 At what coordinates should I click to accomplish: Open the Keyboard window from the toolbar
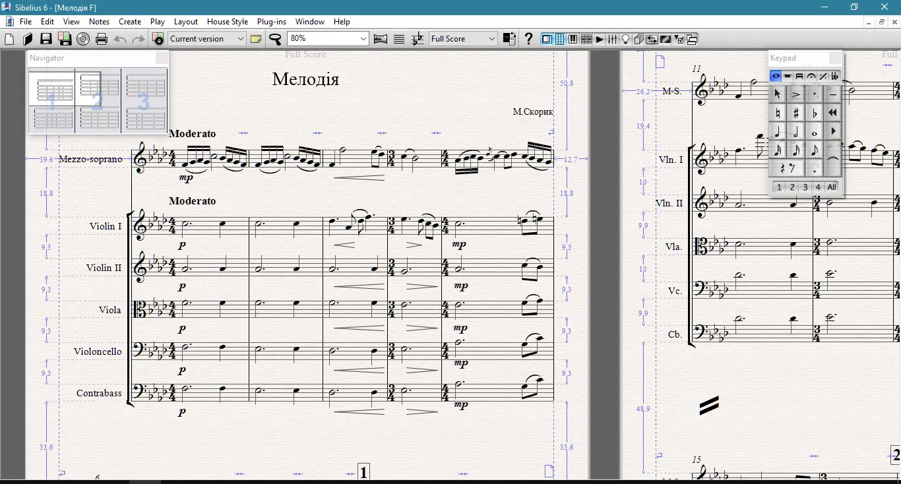pos(573,39)
